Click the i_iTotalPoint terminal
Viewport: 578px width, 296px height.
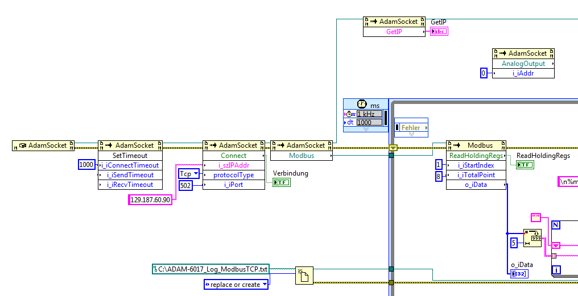tap(476, 175)
